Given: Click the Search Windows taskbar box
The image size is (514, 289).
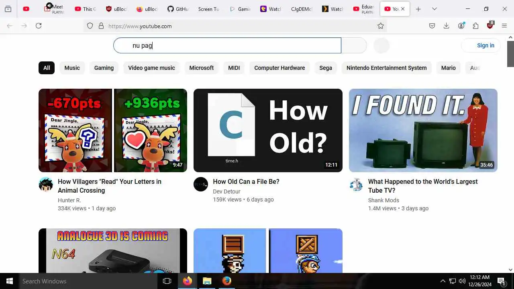Looking at the screenshot, I should [x=88, y=281].
